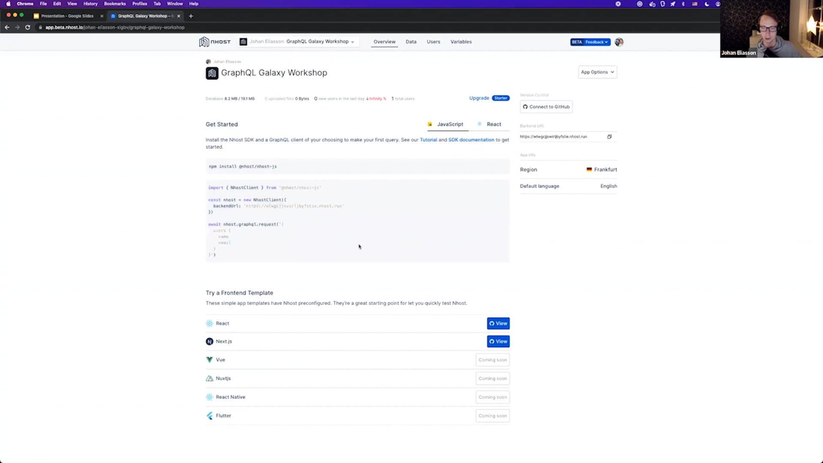Open the SDK documentation link
Viewport: 823px width, 463px height.
click(x=471, y=140)
